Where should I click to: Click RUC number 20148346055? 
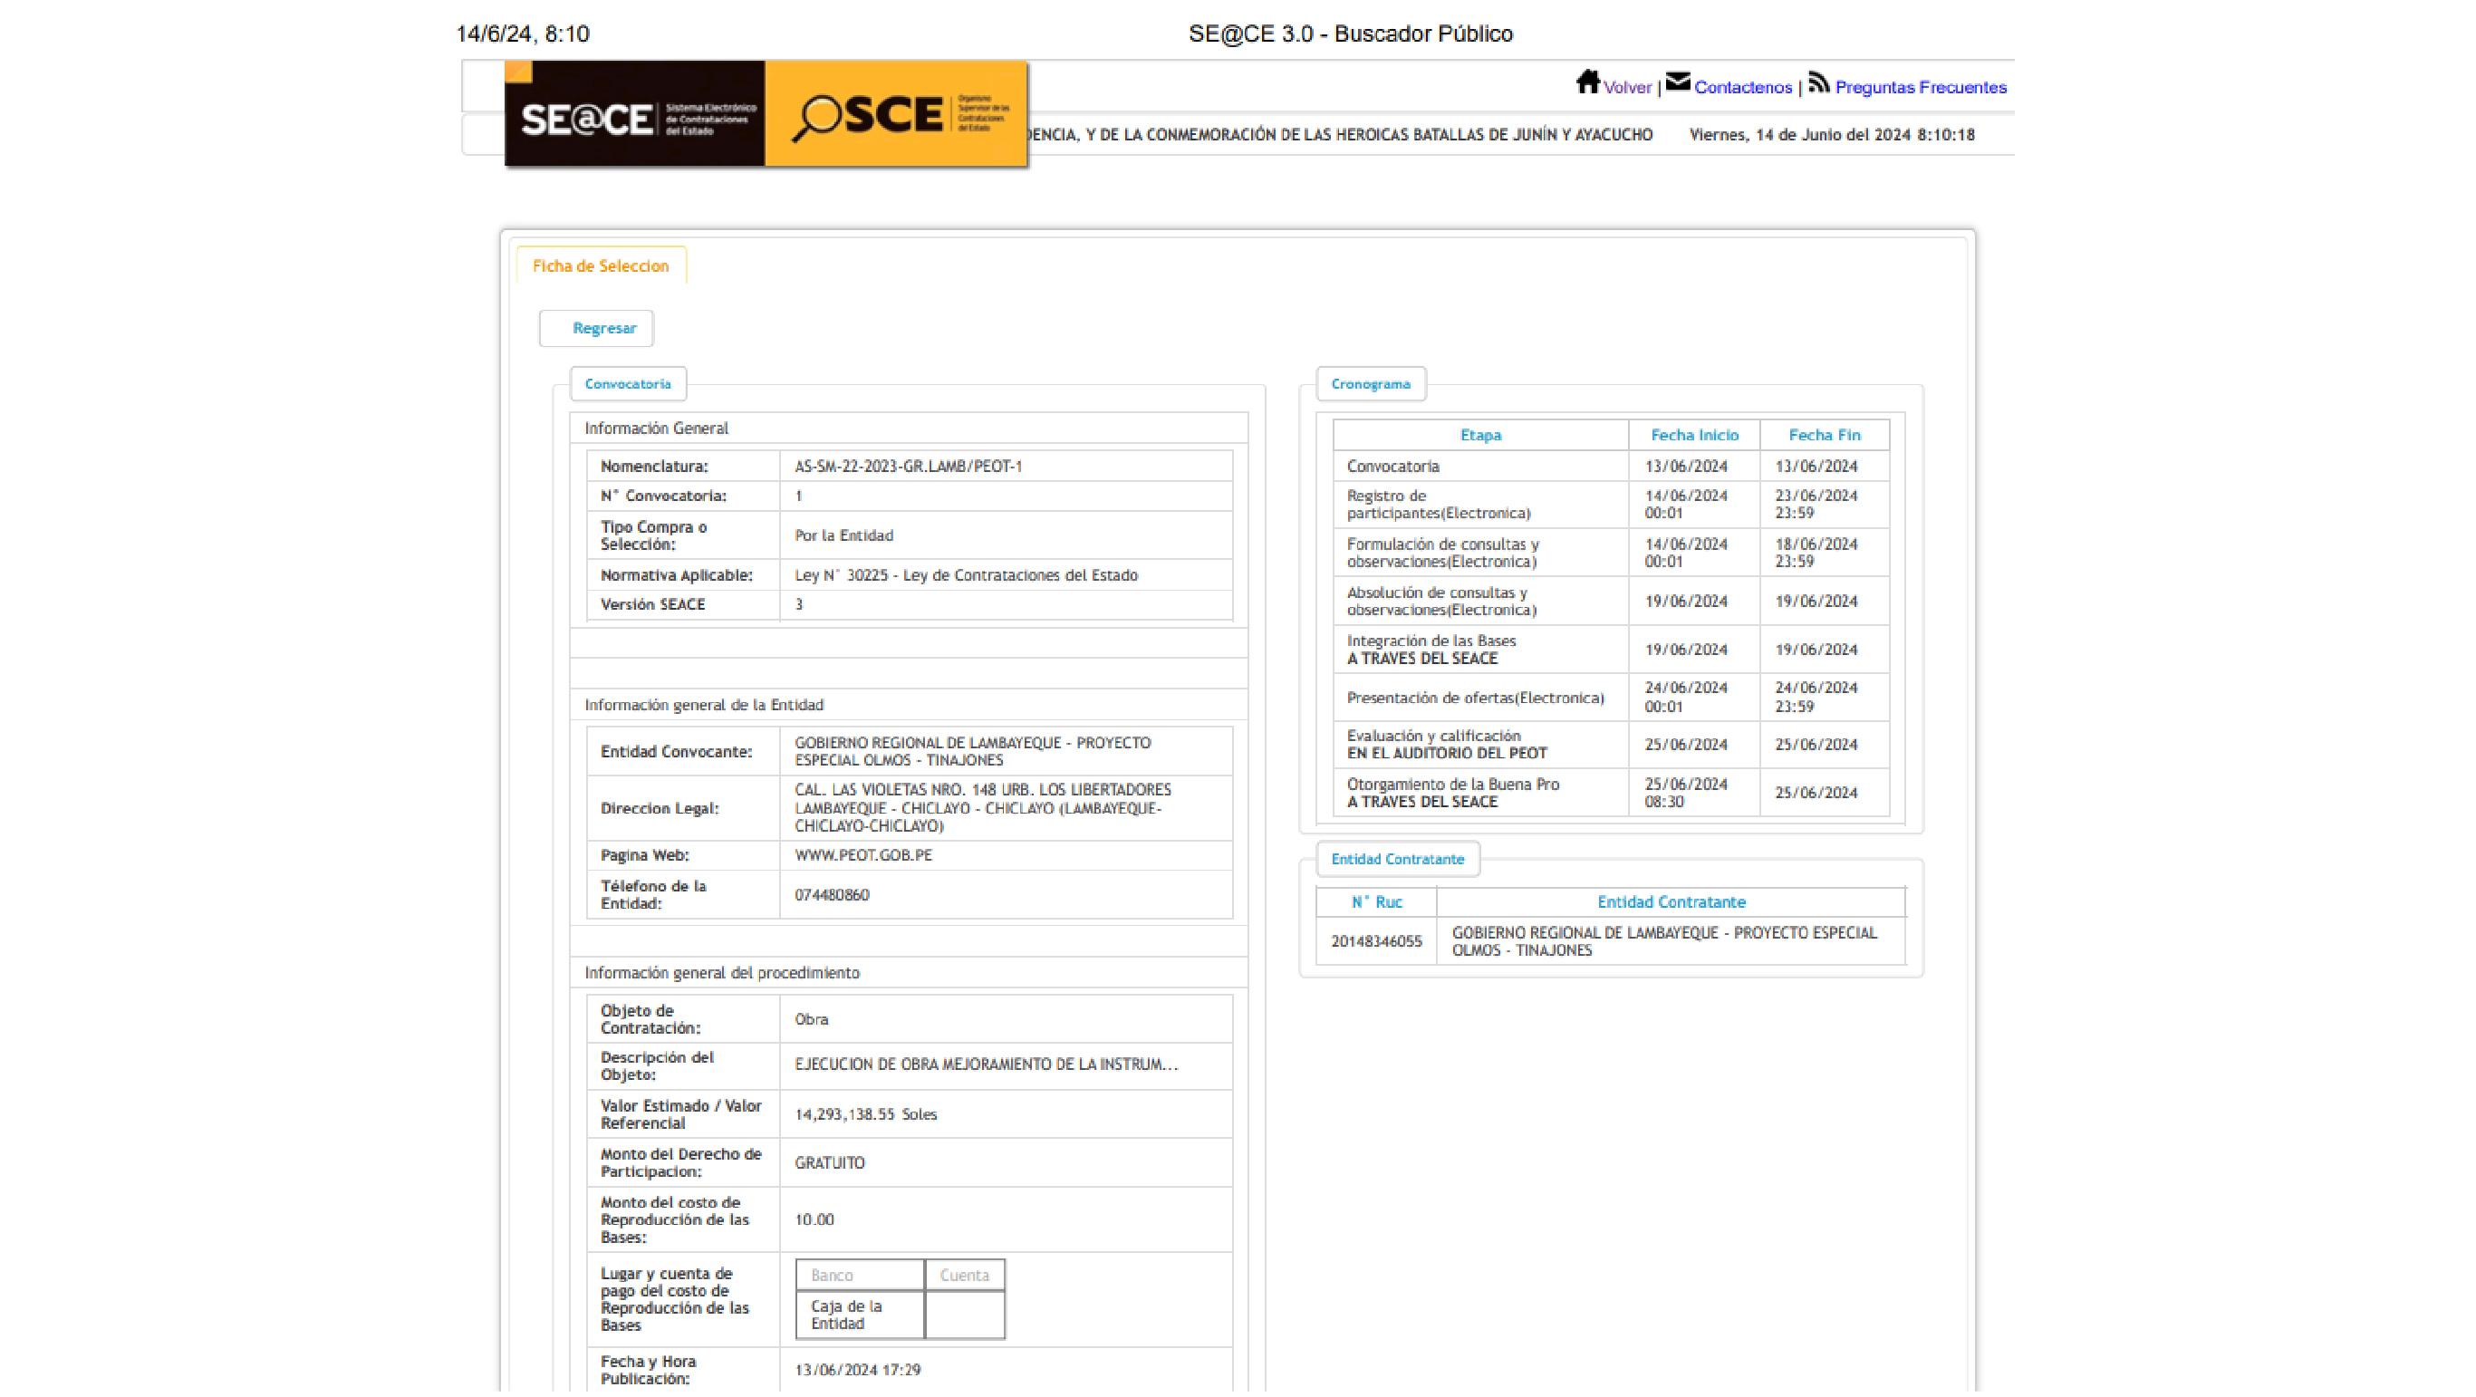1376,942
